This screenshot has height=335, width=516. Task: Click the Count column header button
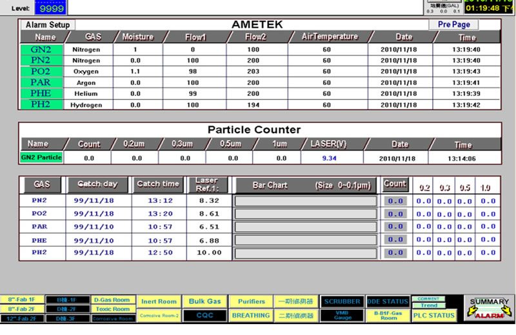point(395,184)
